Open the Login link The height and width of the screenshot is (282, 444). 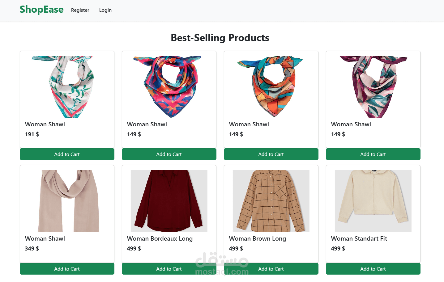105,10
